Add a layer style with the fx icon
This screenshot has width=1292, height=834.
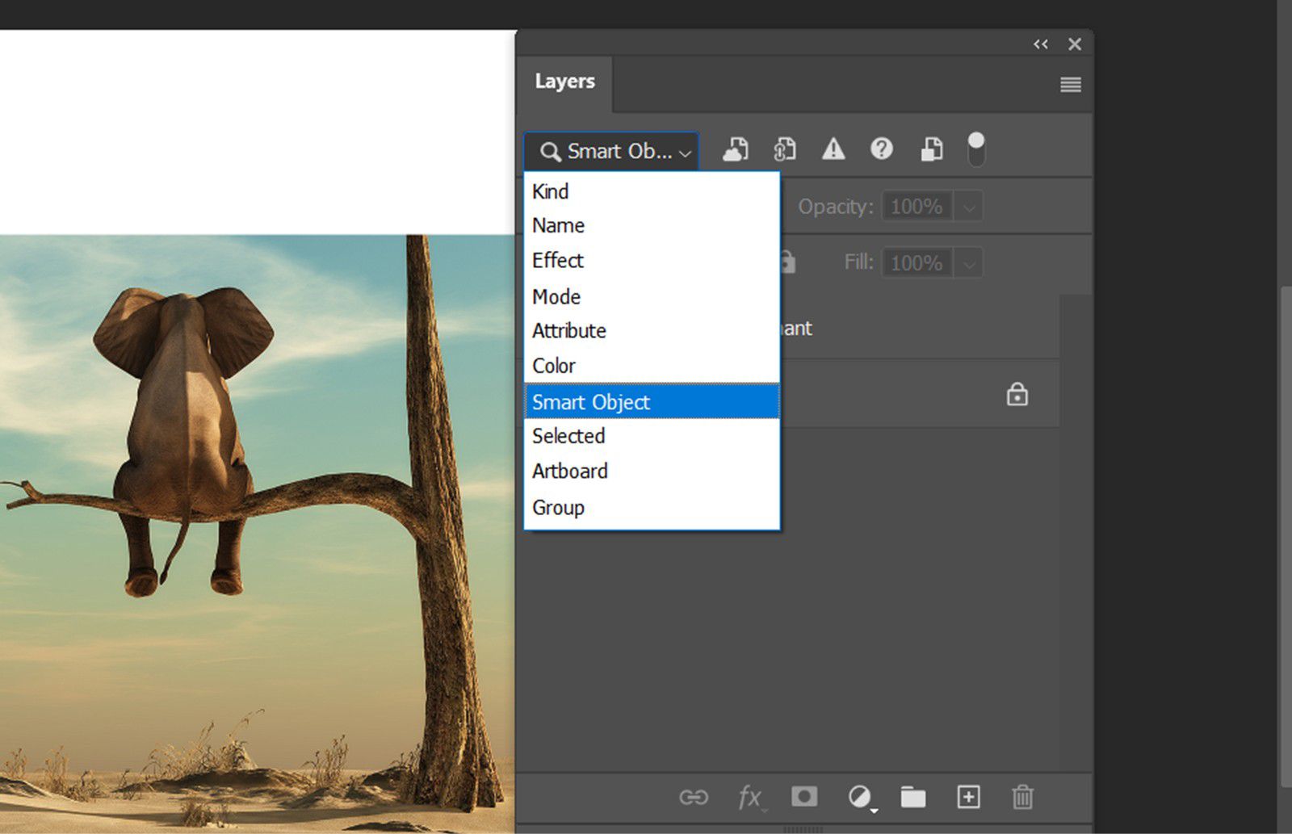pos(749,798)
